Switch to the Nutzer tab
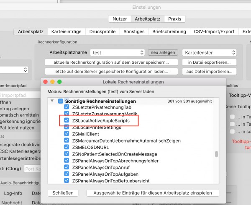Viewport: 251px width, 205px height. tap(120, 19)
